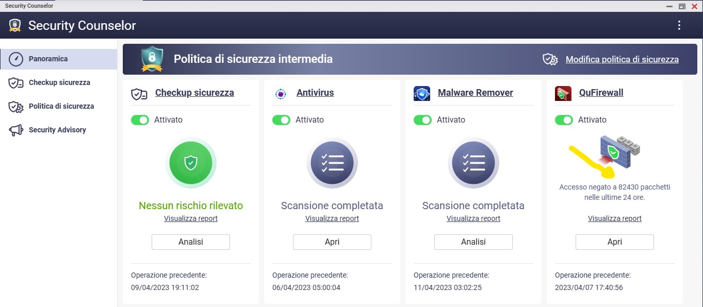
Task: Click the intermediate security policy badge icon
Action: [152, 59]
